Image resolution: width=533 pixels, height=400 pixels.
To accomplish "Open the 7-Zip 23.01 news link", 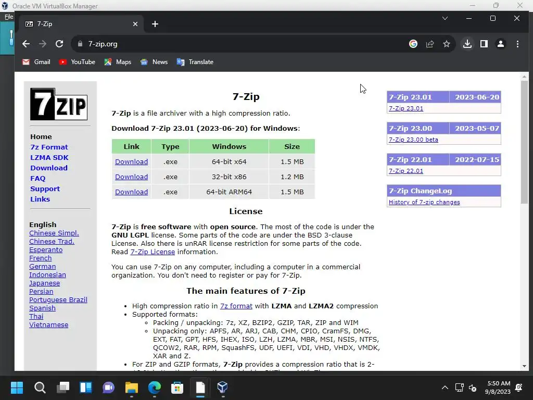I will coord(406,108).
